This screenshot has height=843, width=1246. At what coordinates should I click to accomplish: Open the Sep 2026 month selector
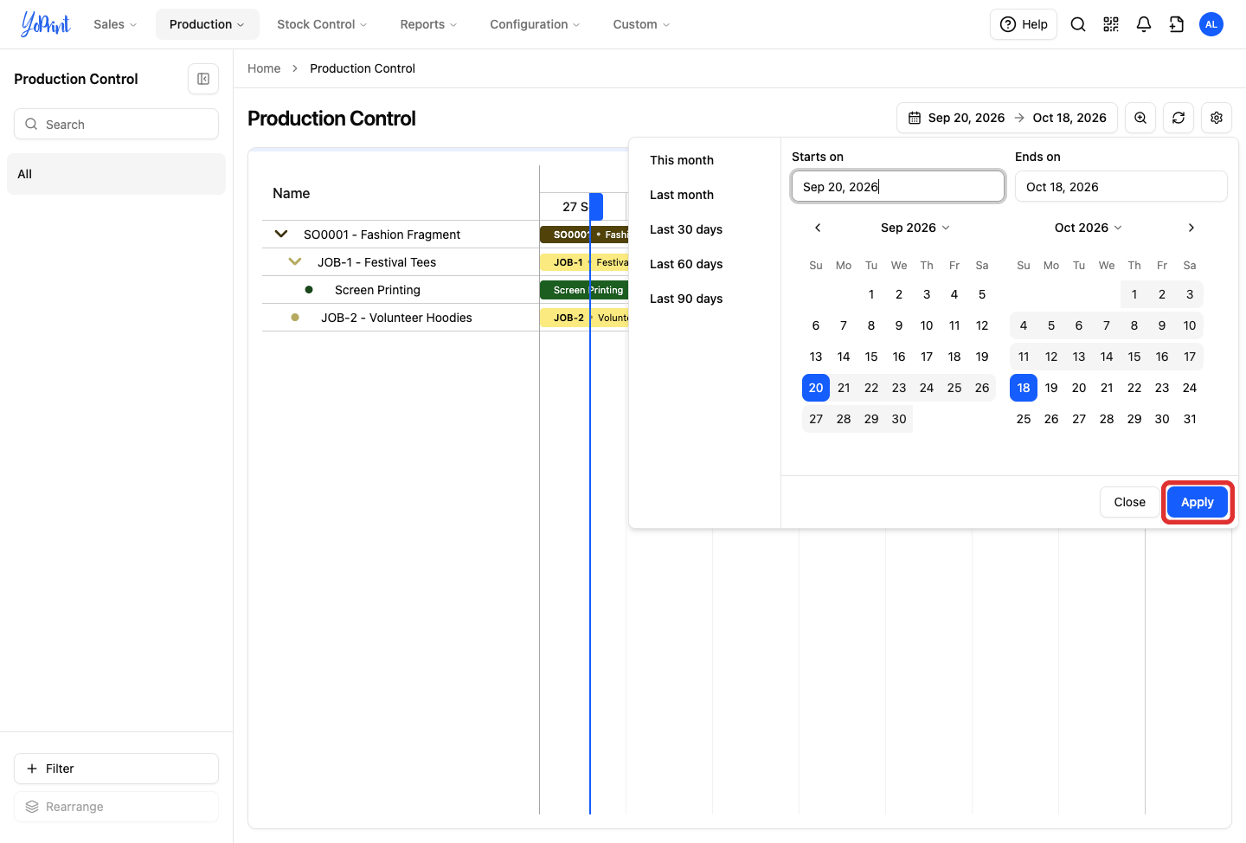click(x=915, y=228)
